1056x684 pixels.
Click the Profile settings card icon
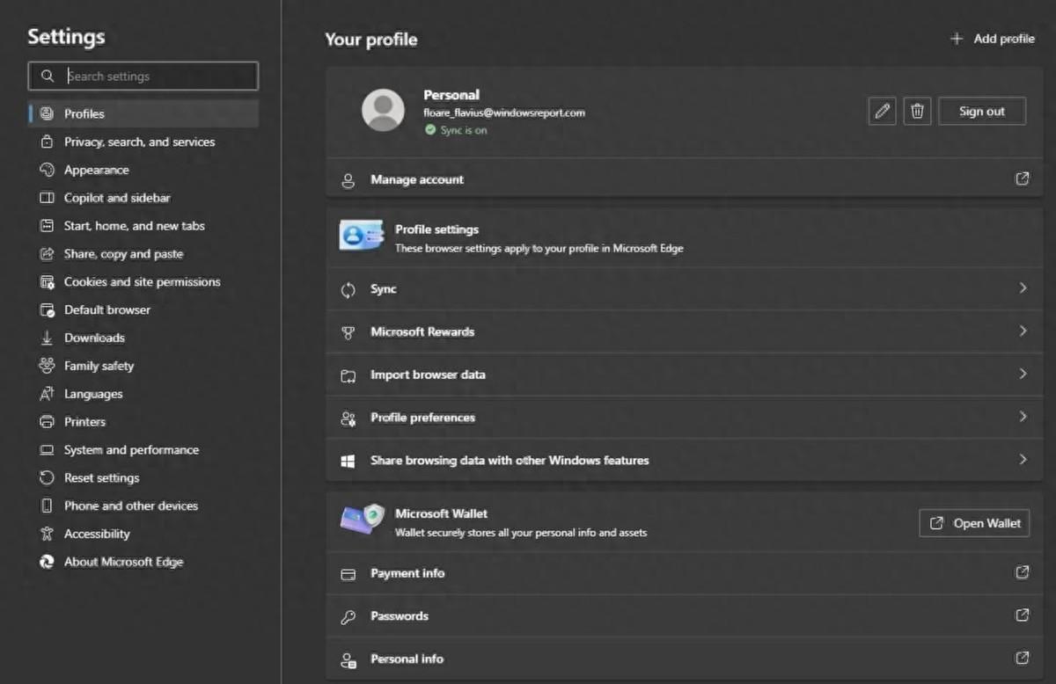point(362,236)
